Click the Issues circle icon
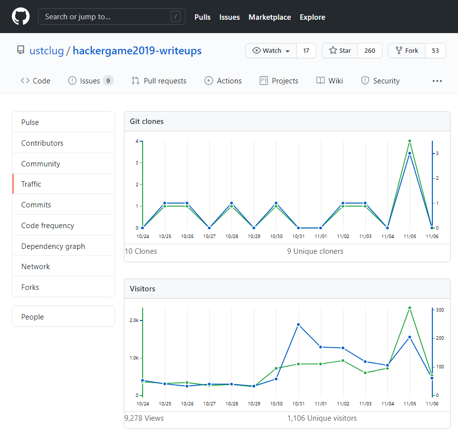Viewport: 458px width, 437px height. [72, 80]
